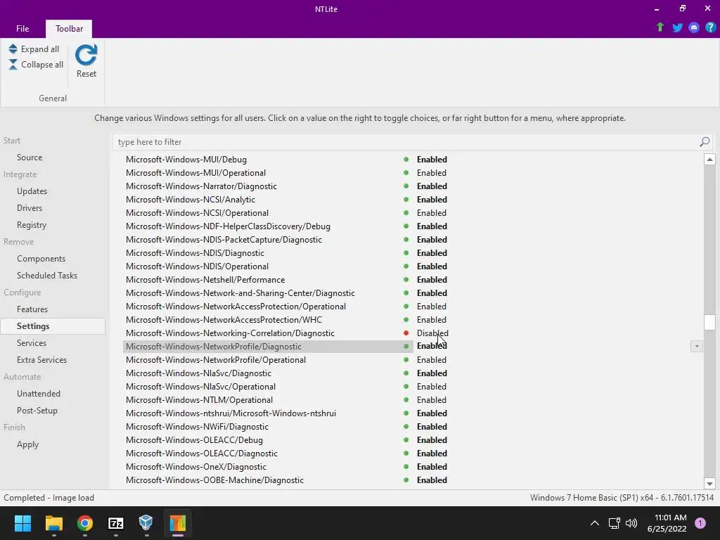Open Registry page in sidebar
The image size is (720, 540).
point(31,225)
